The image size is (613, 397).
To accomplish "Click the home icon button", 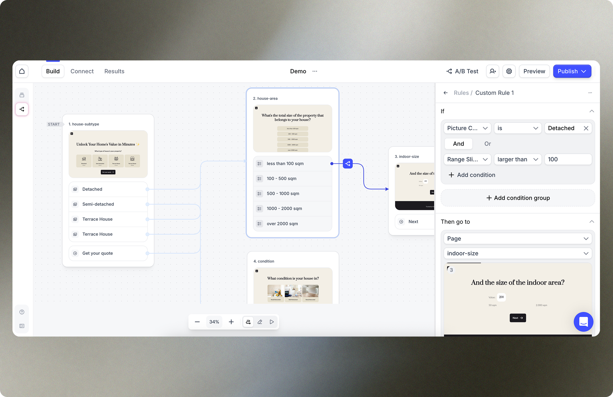I will 22,71.
